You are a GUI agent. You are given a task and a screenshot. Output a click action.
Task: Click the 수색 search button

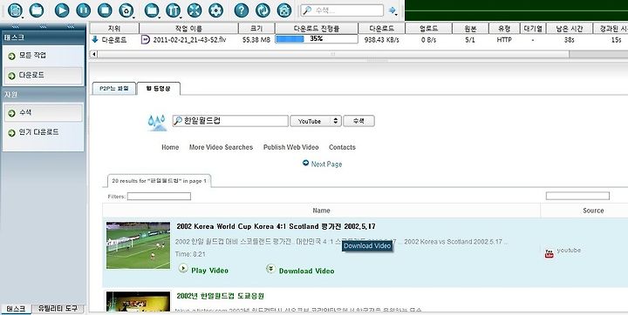tap(358, 121)
